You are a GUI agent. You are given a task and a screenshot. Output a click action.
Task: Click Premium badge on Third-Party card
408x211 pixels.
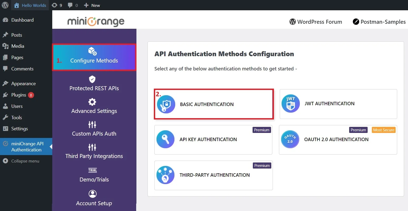(x=262, y=166)
